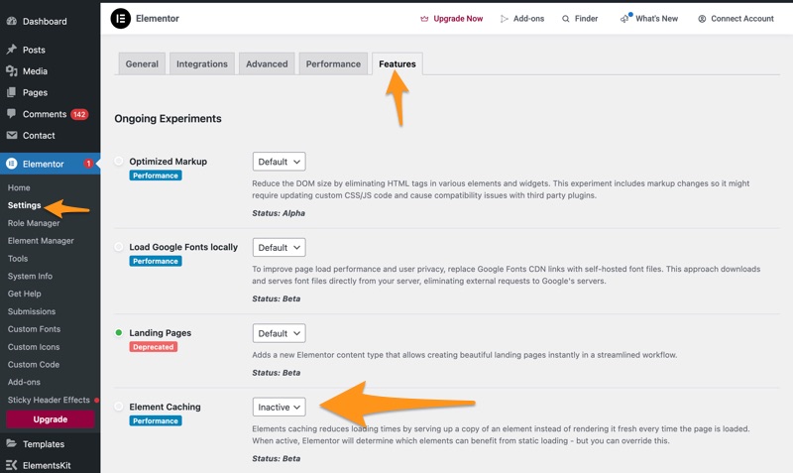Click the Load Google Fonts locally label
The width and height of the screenshot is (793, 473).
click(x=183, y=247)
